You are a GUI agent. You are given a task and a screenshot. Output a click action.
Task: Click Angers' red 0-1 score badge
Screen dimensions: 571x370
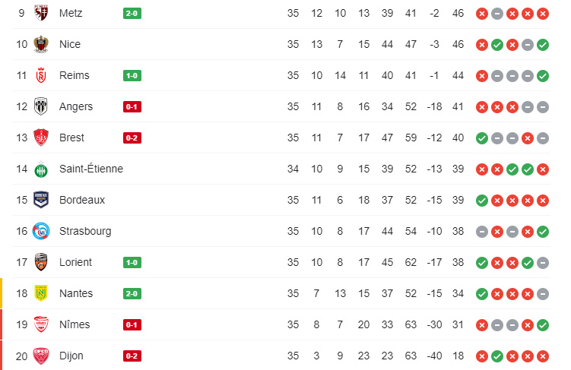tap(132, 107)
